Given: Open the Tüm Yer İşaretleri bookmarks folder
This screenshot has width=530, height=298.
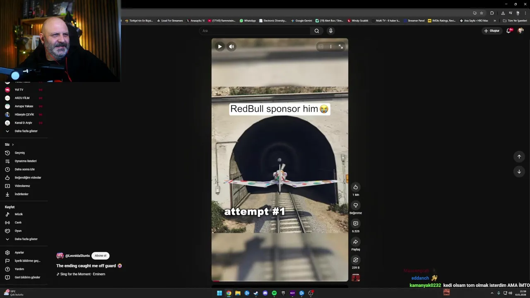Looking at the screenshot, I should 515,21.
